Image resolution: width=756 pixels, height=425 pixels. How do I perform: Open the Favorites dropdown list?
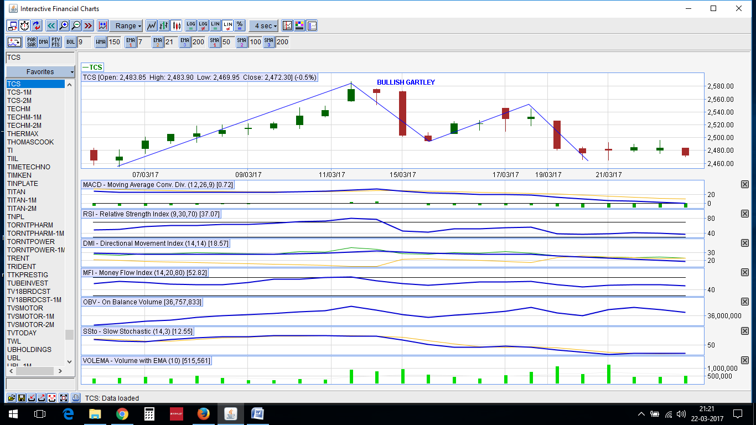[x=40, y=72]
